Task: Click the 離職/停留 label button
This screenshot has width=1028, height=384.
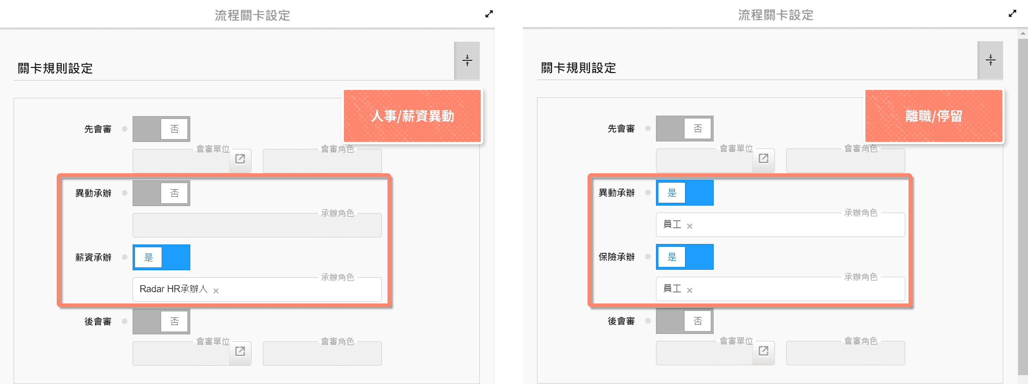Action: pos(933,116)
